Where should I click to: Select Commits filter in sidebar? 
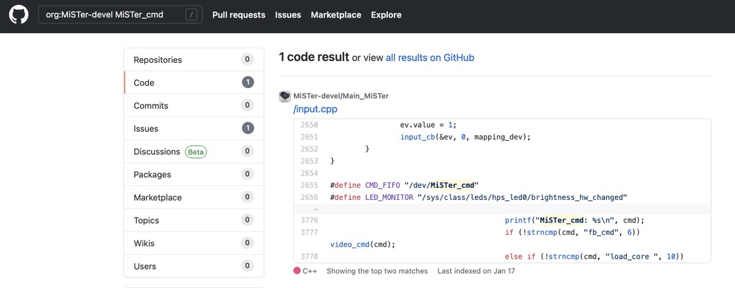[x=194, y=106]
